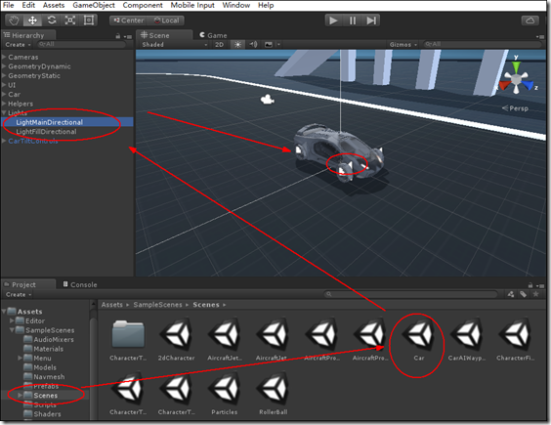Viewport: 551px width, 425px height.
Task: Select the 2dCharacter scene asset
Action: click(x=176, y=340)
